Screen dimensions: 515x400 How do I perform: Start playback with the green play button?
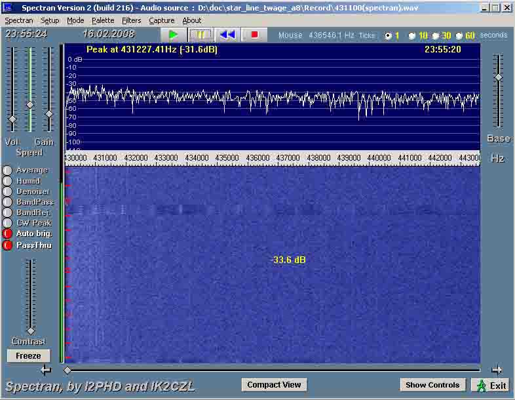pos(174,35)
